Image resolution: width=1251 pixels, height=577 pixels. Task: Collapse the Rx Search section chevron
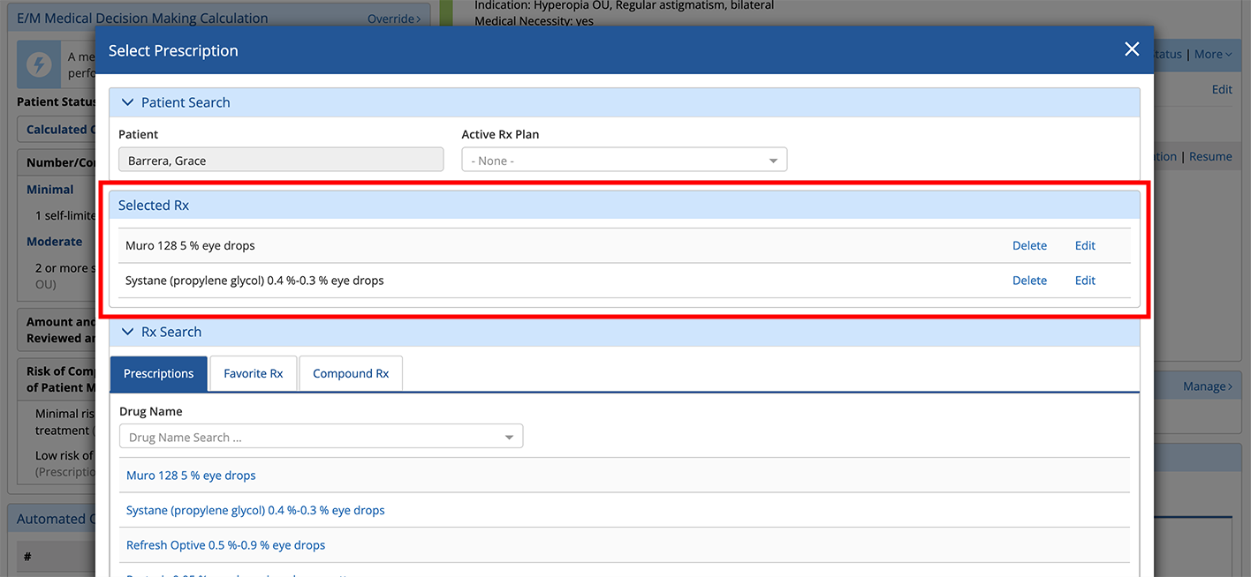(127, 332)
